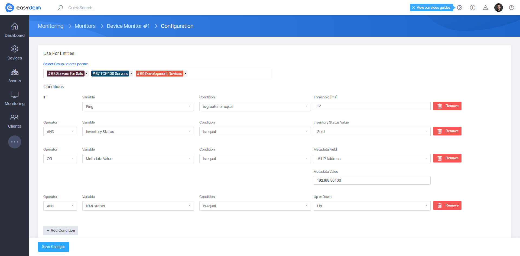Open the warning triangle alerts icon

486,8
